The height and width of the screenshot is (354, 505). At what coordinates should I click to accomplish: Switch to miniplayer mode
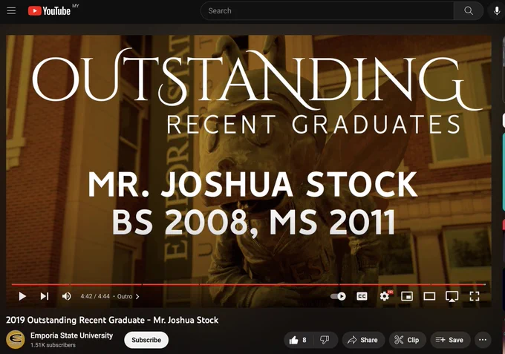[407, 296]
